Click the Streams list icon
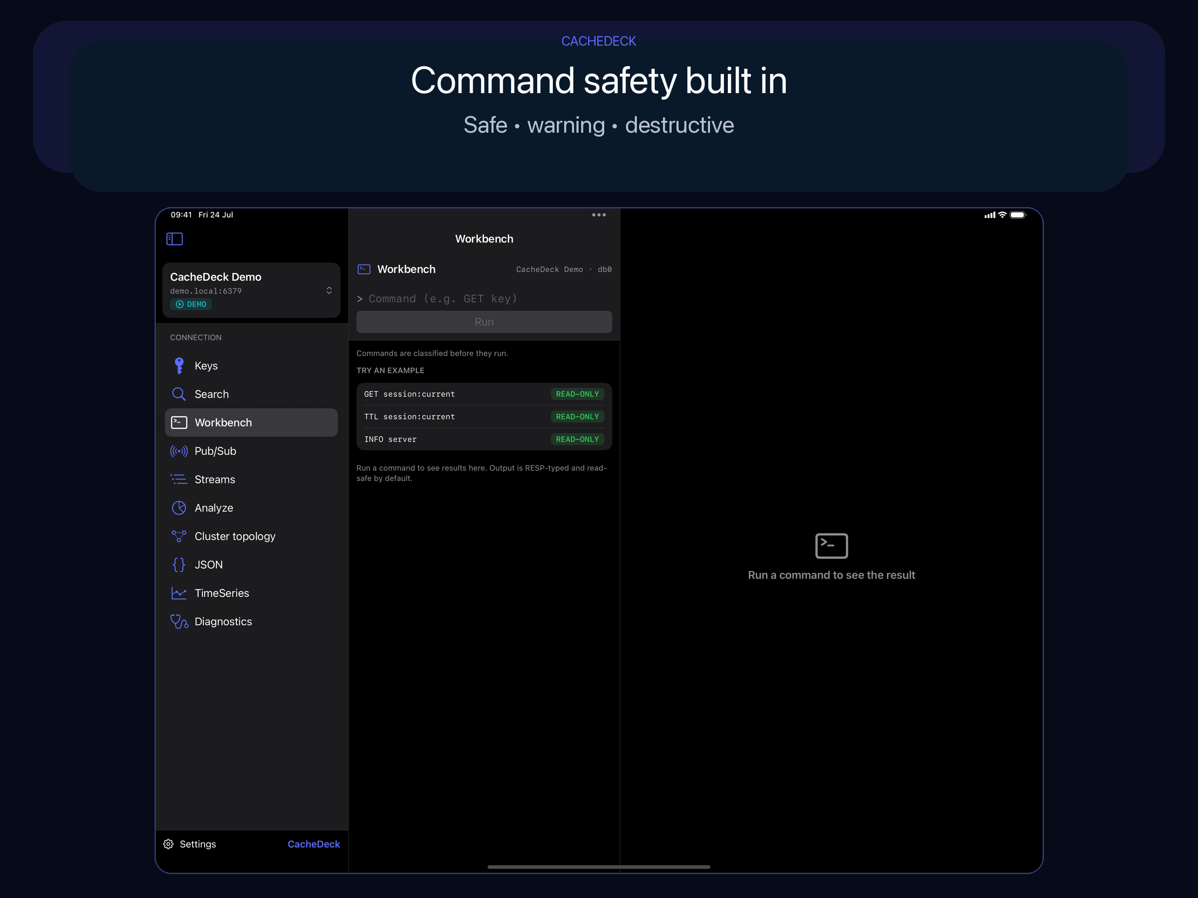 (x=179, y=479)
